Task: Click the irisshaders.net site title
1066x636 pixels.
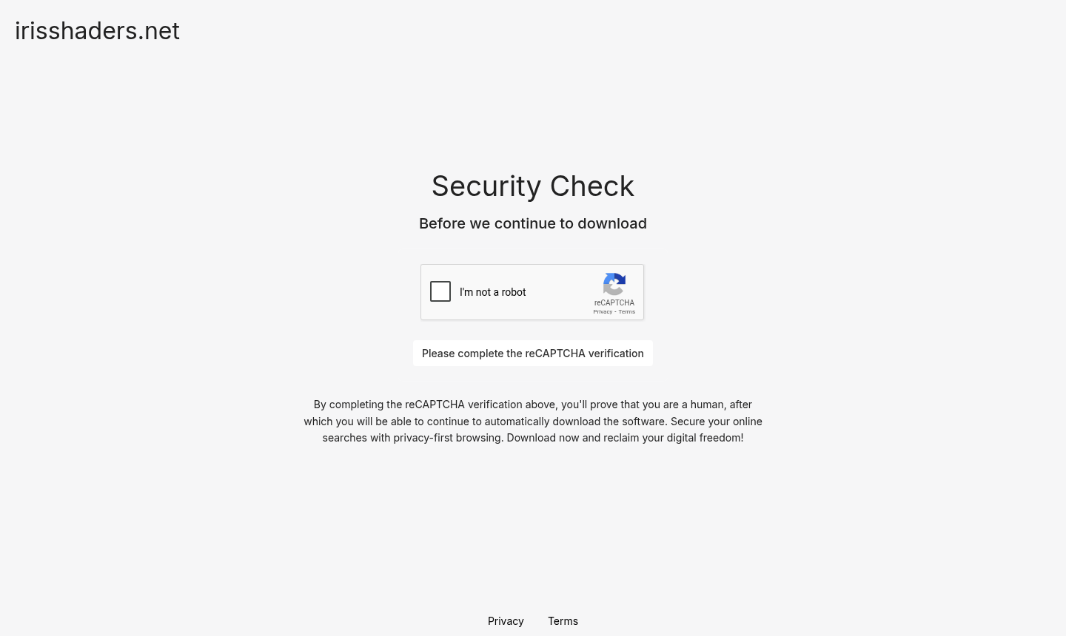Action: [x=97, y=31]
